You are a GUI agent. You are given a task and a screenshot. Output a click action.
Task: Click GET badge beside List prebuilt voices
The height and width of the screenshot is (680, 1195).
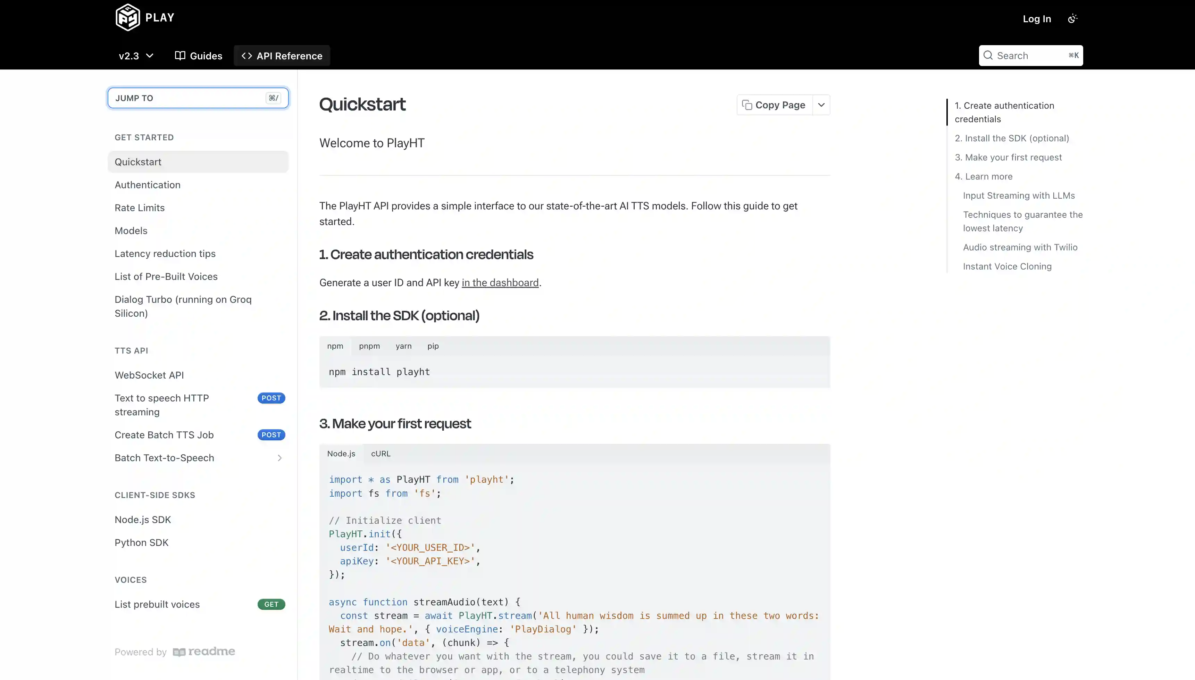271,604
